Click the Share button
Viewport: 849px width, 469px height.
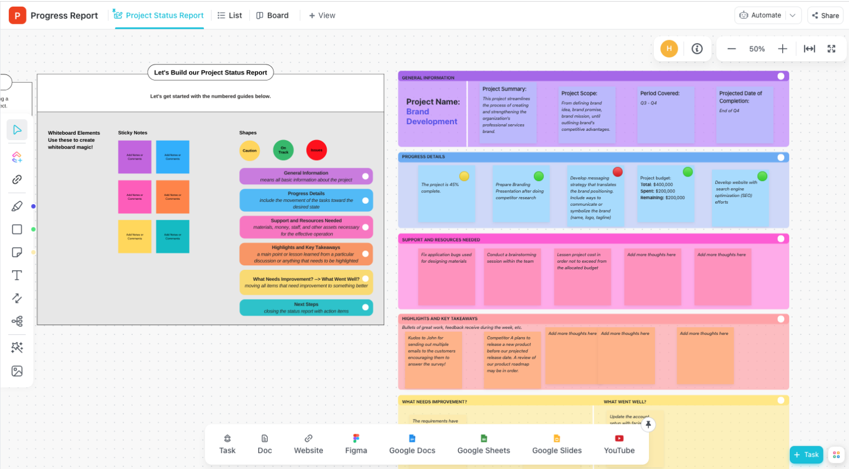tap(825, 15)
